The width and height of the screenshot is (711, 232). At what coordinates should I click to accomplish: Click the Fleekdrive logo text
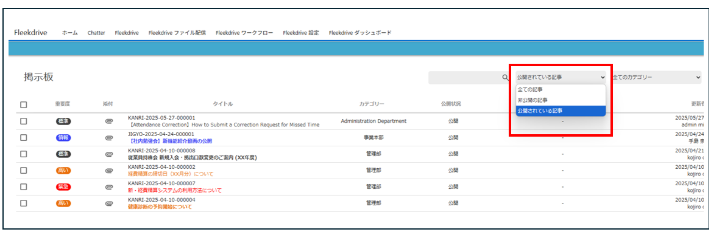coord(30,33)
